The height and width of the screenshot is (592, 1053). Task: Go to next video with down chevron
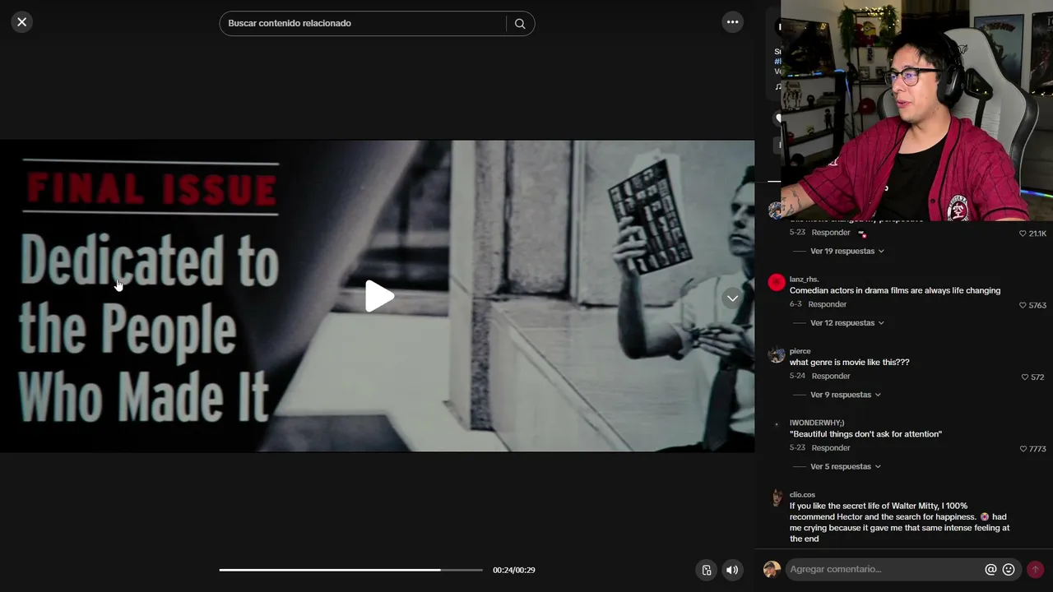(x=732, y=298)
